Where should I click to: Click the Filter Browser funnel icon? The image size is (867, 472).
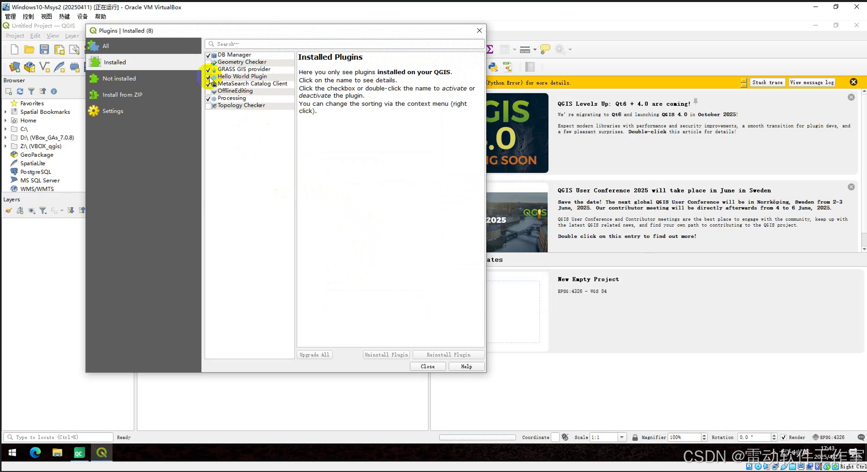coord(31,91)
